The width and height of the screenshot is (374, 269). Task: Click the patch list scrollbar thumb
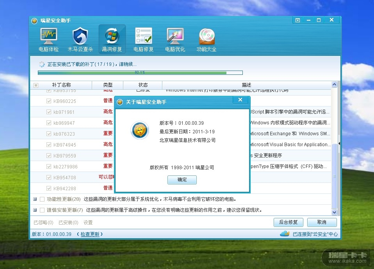pos(335,176)
